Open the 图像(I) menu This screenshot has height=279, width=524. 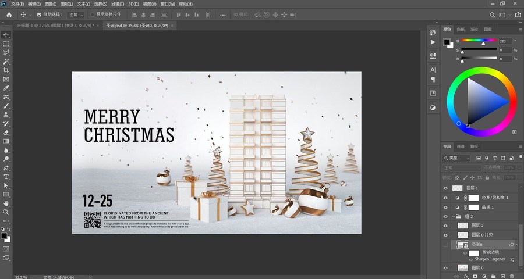51,4
